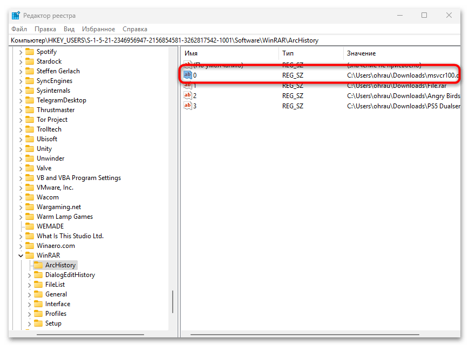The width and height of the screenshot is (469, 346).
Task: Click the Spotify folder icon
Action: [30, 52]
